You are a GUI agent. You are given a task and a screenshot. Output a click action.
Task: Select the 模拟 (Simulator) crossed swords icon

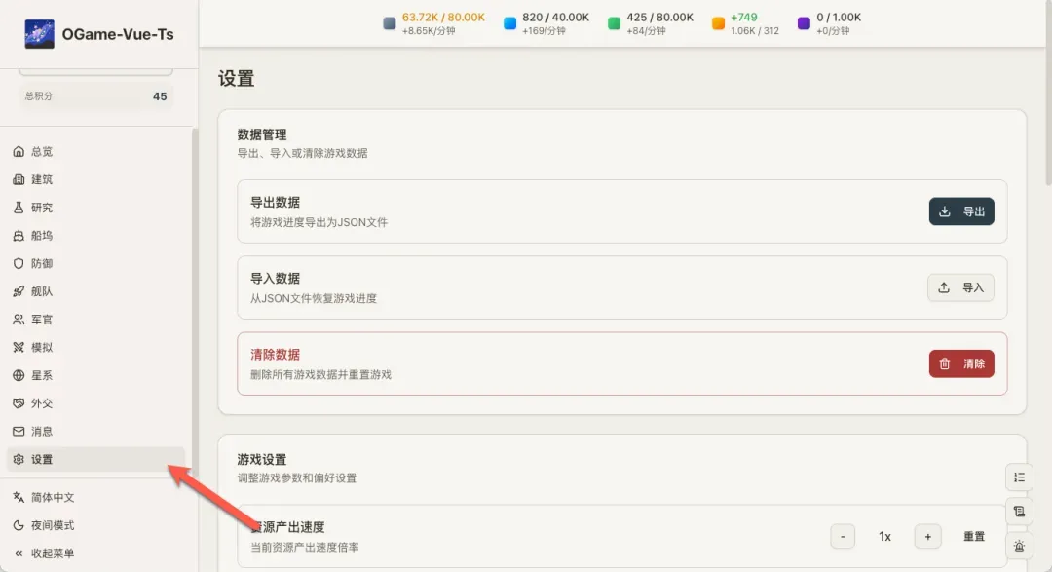point(19,348)
